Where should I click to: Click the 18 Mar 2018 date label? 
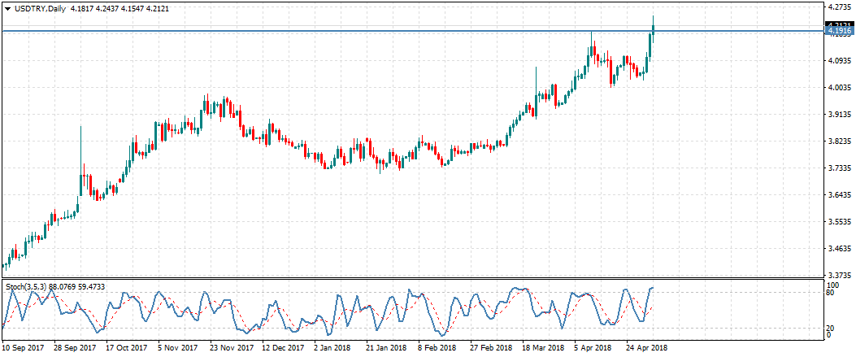point(542,347)
